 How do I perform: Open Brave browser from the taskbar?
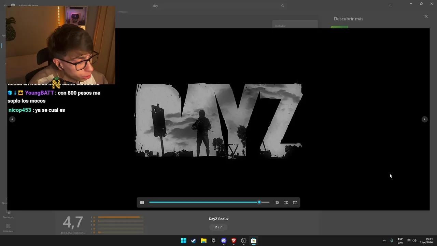coord(234,241)
